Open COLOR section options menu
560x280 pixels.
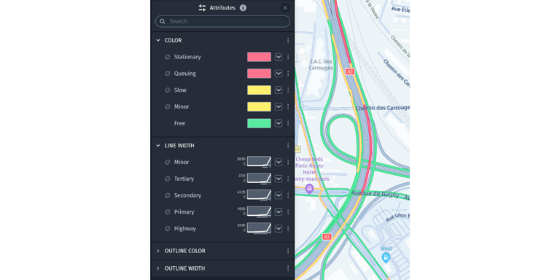[x=288, y=40]
